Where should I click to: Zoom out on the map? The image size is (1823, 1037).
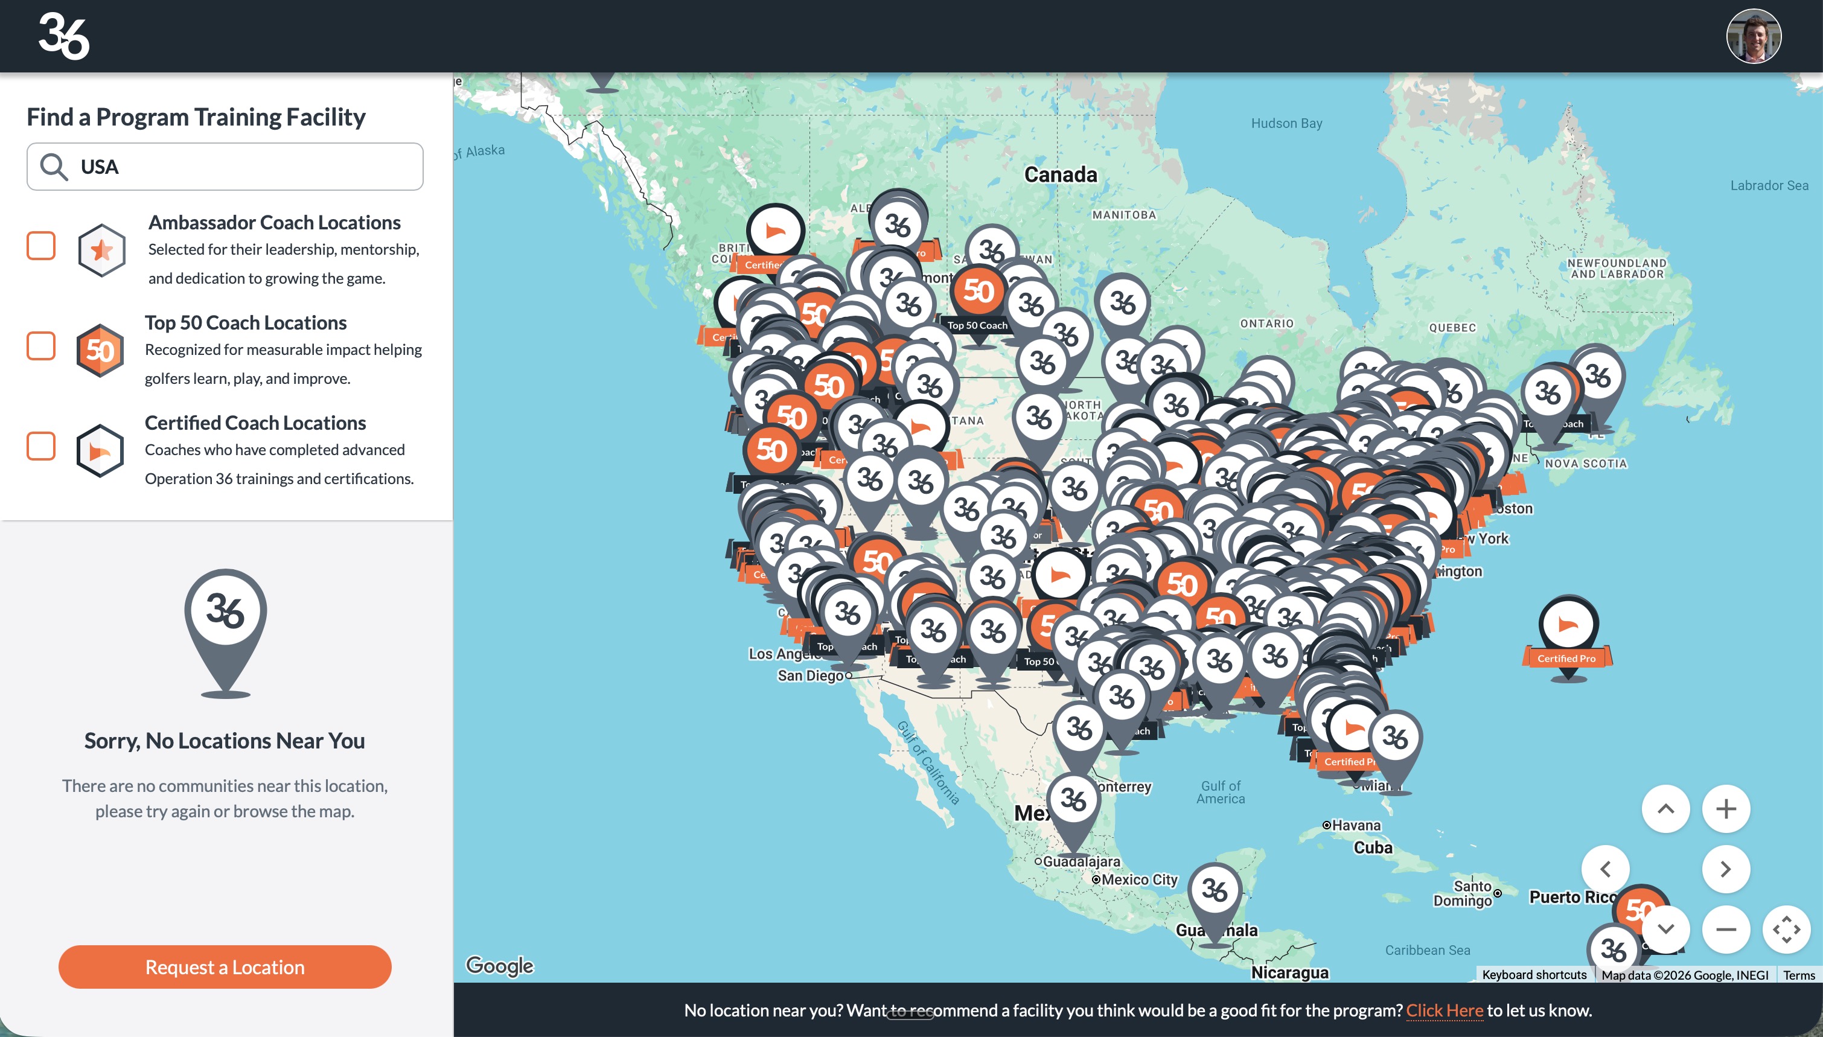coord(1726,930)
